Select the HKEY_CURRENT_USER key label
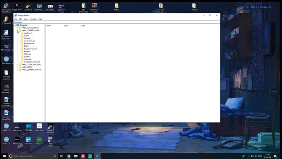Screen dimensions: 282x159 pyautogui.click(x=30, y=30)
